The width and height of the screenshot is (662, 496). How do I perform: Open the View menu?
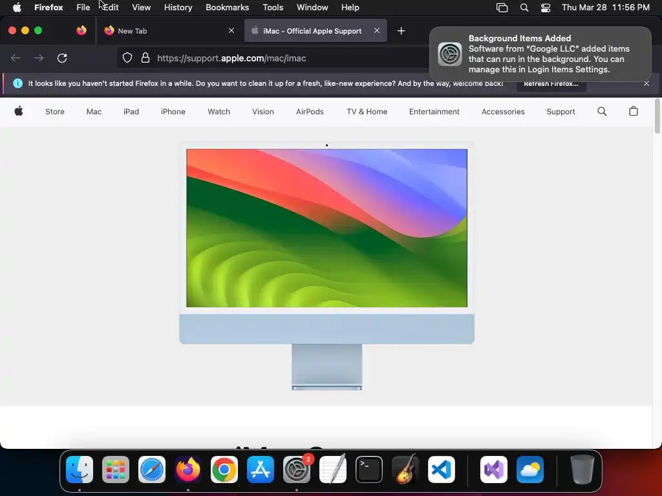[141, 7]
